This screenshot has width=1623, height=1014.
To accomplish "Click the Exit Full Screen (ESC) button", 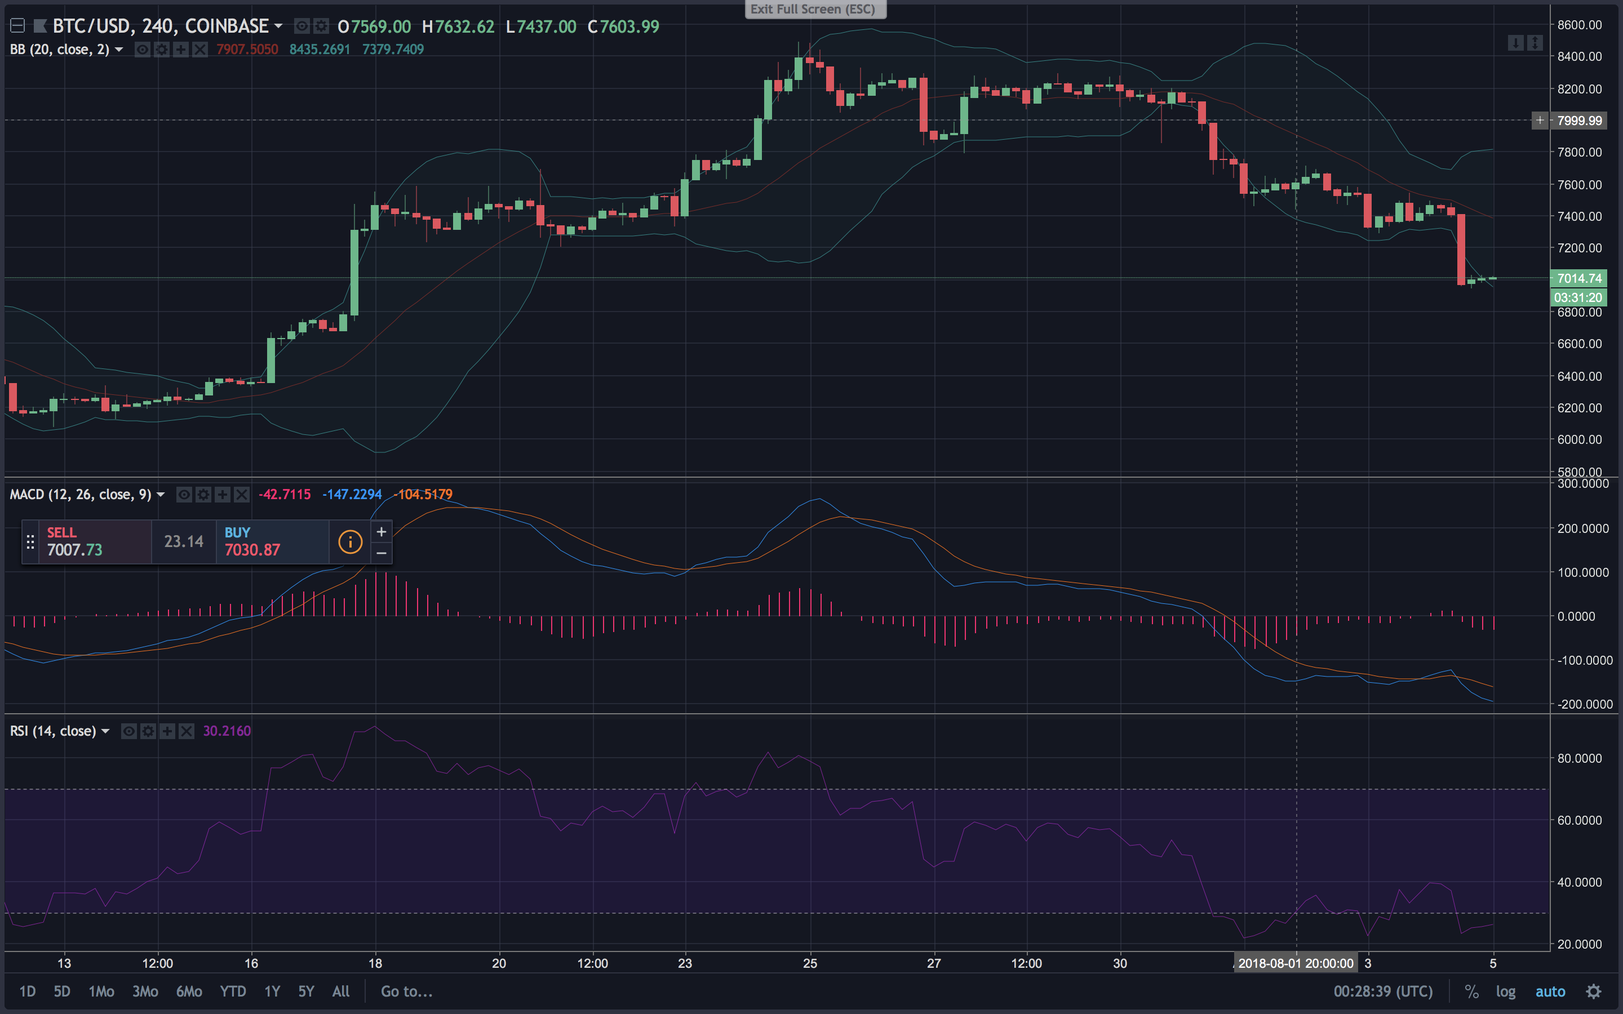I will pos(815,10).
